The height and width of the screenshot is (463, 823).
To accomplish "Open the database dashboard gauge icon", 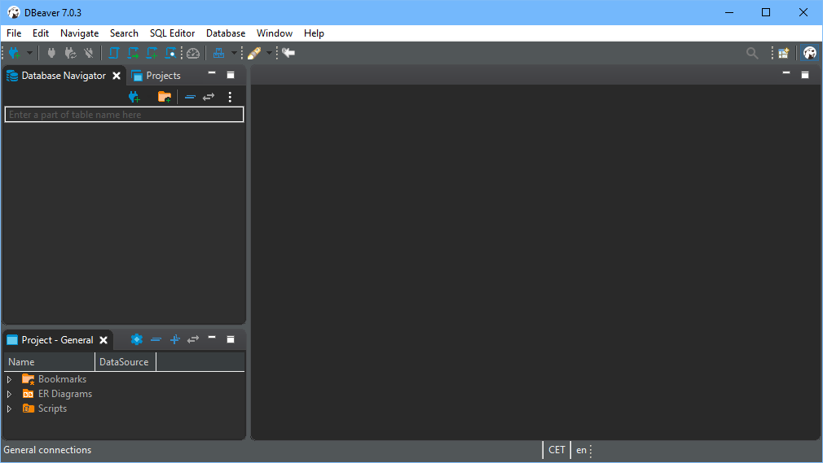I will click(193, 53).
